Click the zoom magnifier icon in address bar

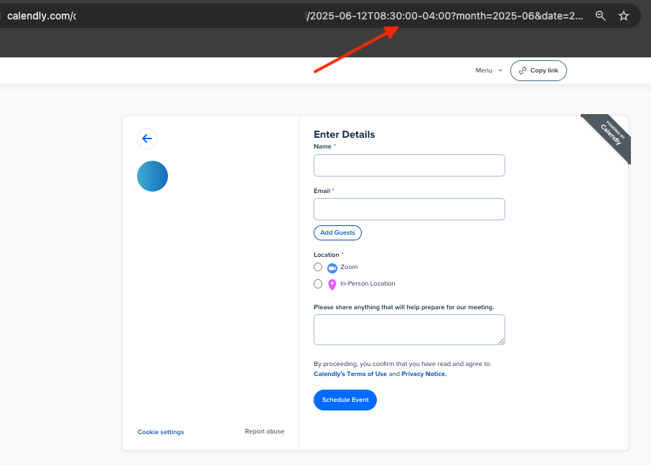[600, 16]
